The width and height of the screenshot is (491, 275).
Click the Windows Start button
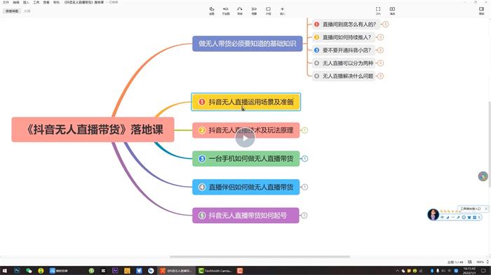point(5,271)
